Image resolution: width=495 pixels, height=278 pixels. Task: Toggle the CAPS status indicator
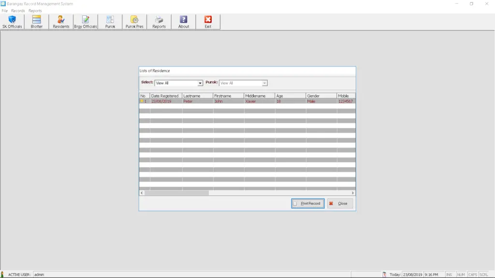coord(474,274)
